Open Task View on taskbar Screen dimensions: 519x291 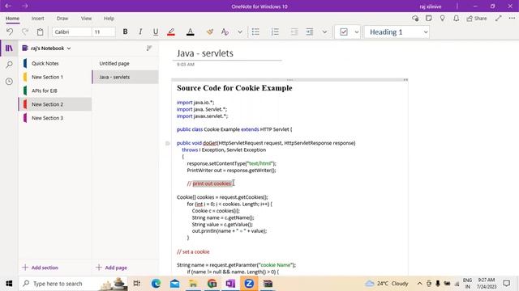point(136,284)
